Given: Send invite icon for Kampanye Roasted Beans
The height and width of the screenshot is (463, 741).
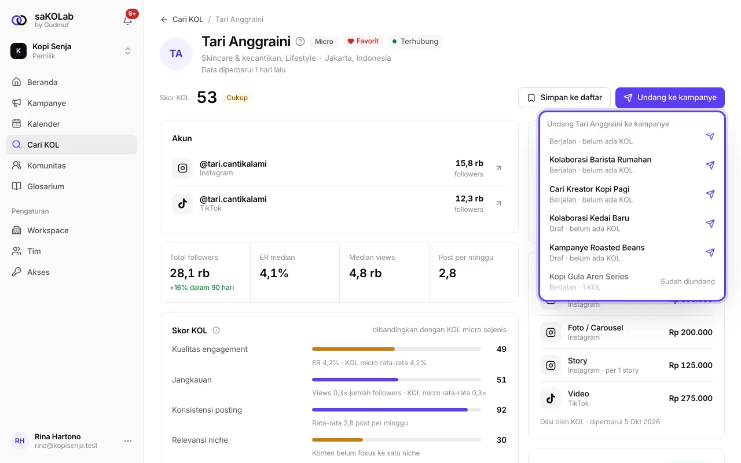Looking at the screenshot, I should point(710,252).
